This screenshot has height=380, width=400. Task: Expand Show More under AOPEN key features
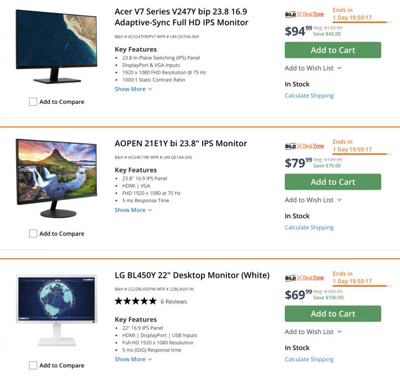[134, 210]
